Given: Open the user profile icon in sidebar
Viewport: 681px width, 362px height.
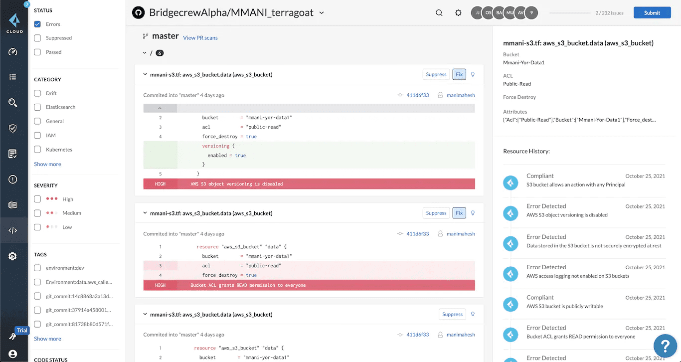Looking at the screenshot, I should click(x=13, y=354).
